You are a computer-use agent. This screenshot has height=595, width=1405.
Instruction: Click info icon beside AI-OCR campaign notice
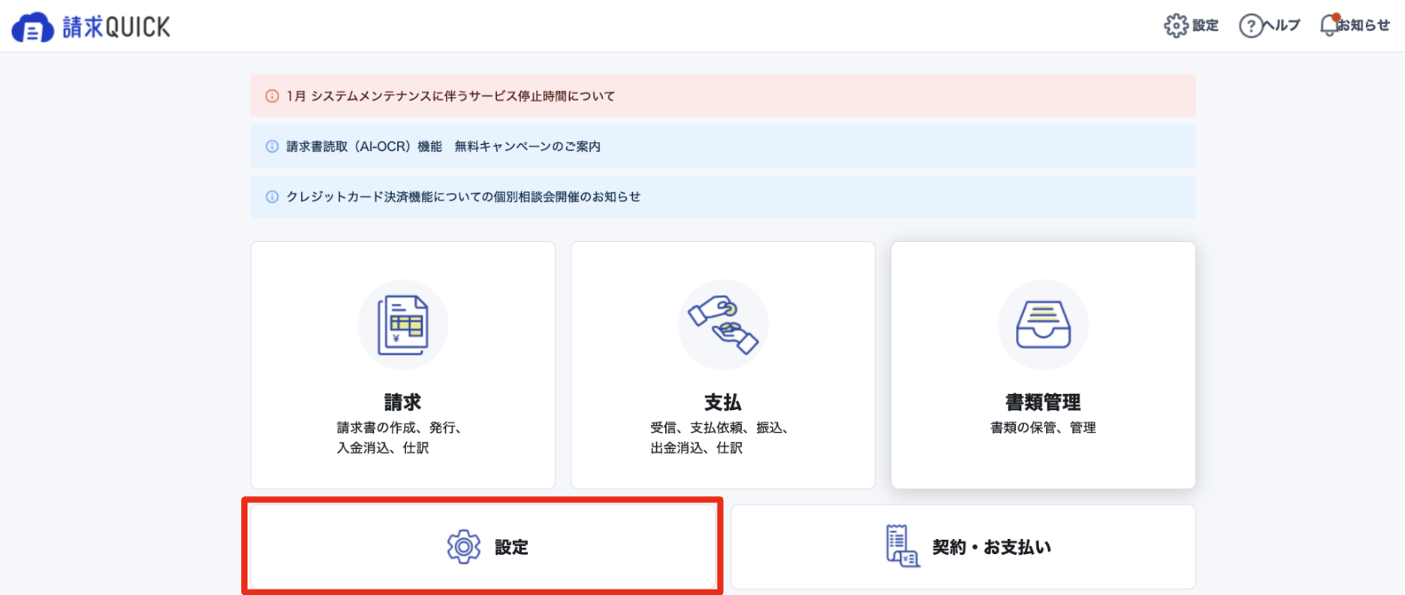click(x=272, y=147)
